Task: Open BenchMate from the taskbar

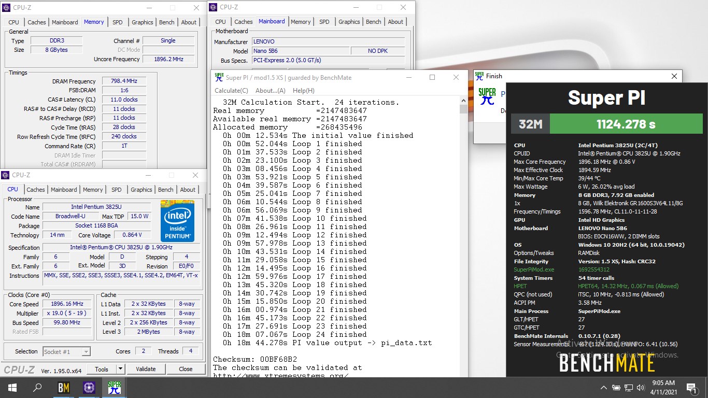Action: (x=63, y=388)
